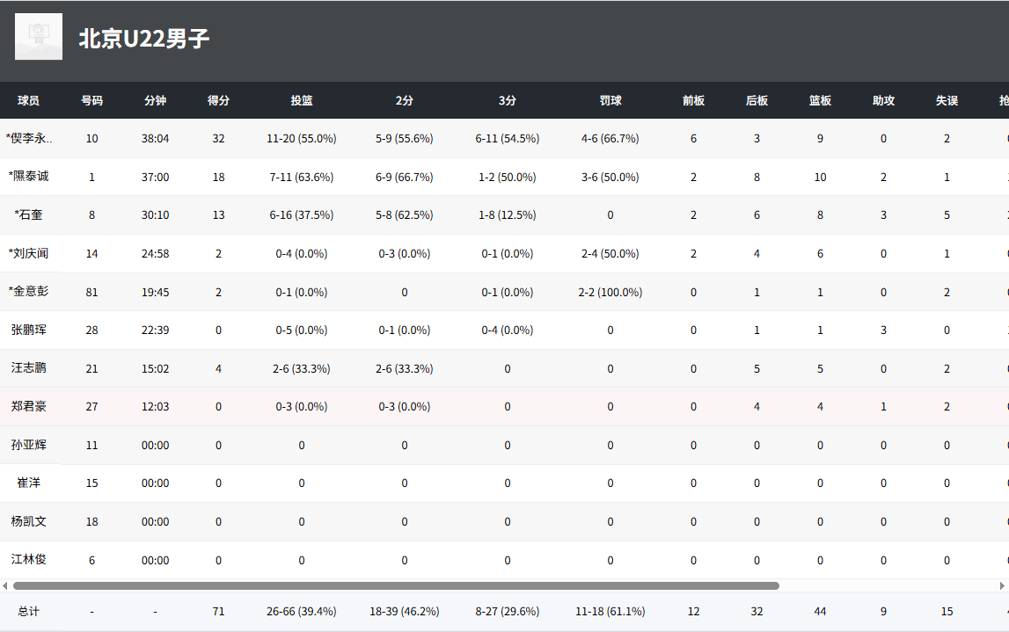Click the 篮板 column header
The width and height of the screenshot is (1009, 632).
click(x=820, y=101)
